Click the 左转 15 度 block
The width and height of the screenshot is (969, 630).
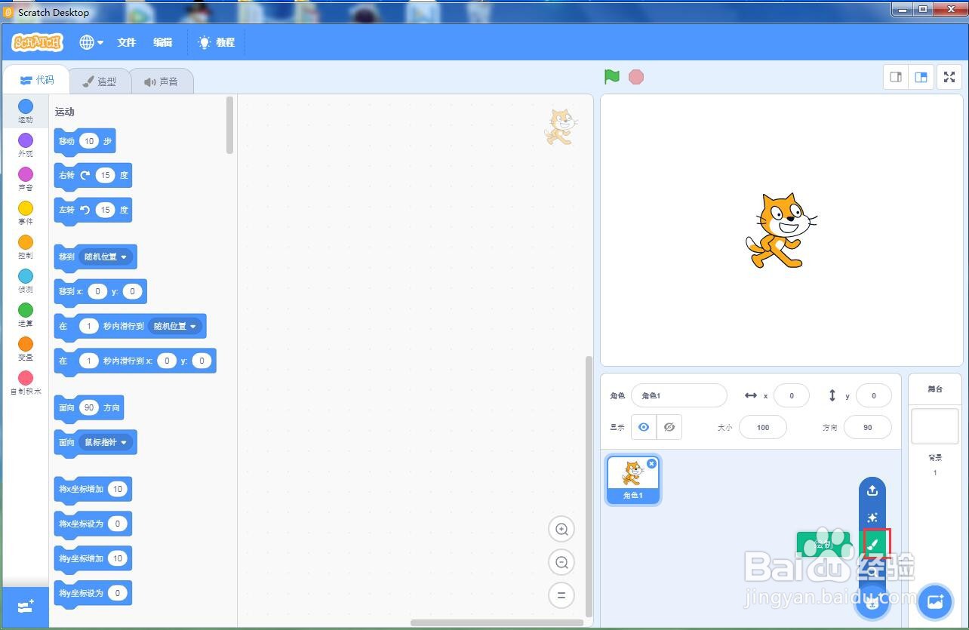coord(93,211)
